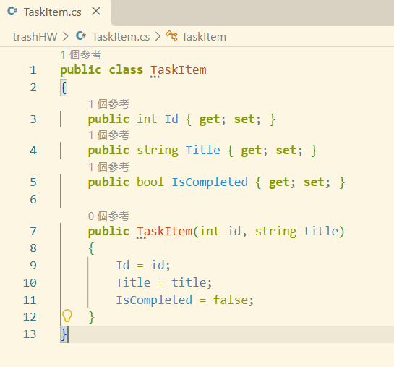Show references CodeLens above IsCompleted property

click(x=109, y=166)
